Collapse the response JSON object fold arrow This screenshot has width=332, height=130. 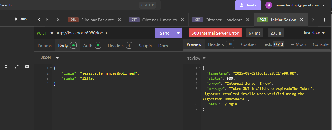tap(199, 68)
